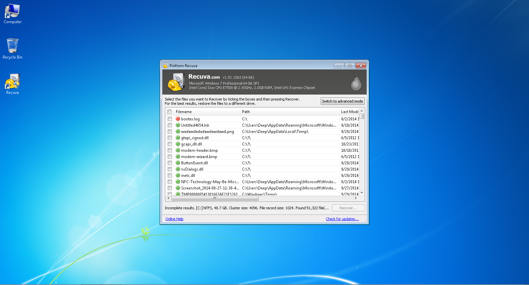529x285 pixels.
Task: Select the filename Untitled4654.lnk
Action: click(195, 125)
